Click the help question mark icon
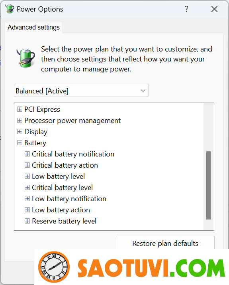The height and width of the screenshot is (285, 229). coord(186,9)
